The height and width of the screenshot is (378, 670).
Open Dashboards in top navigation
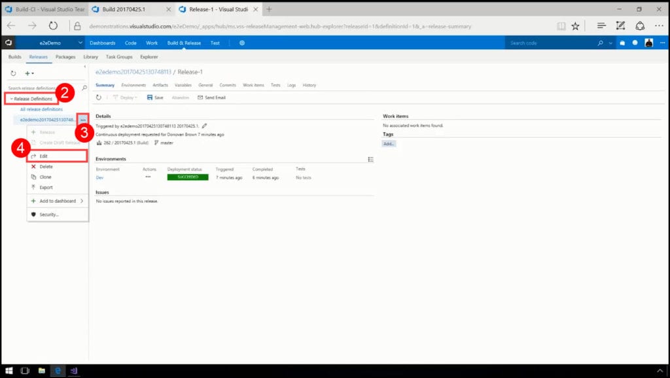coord(103,43)
